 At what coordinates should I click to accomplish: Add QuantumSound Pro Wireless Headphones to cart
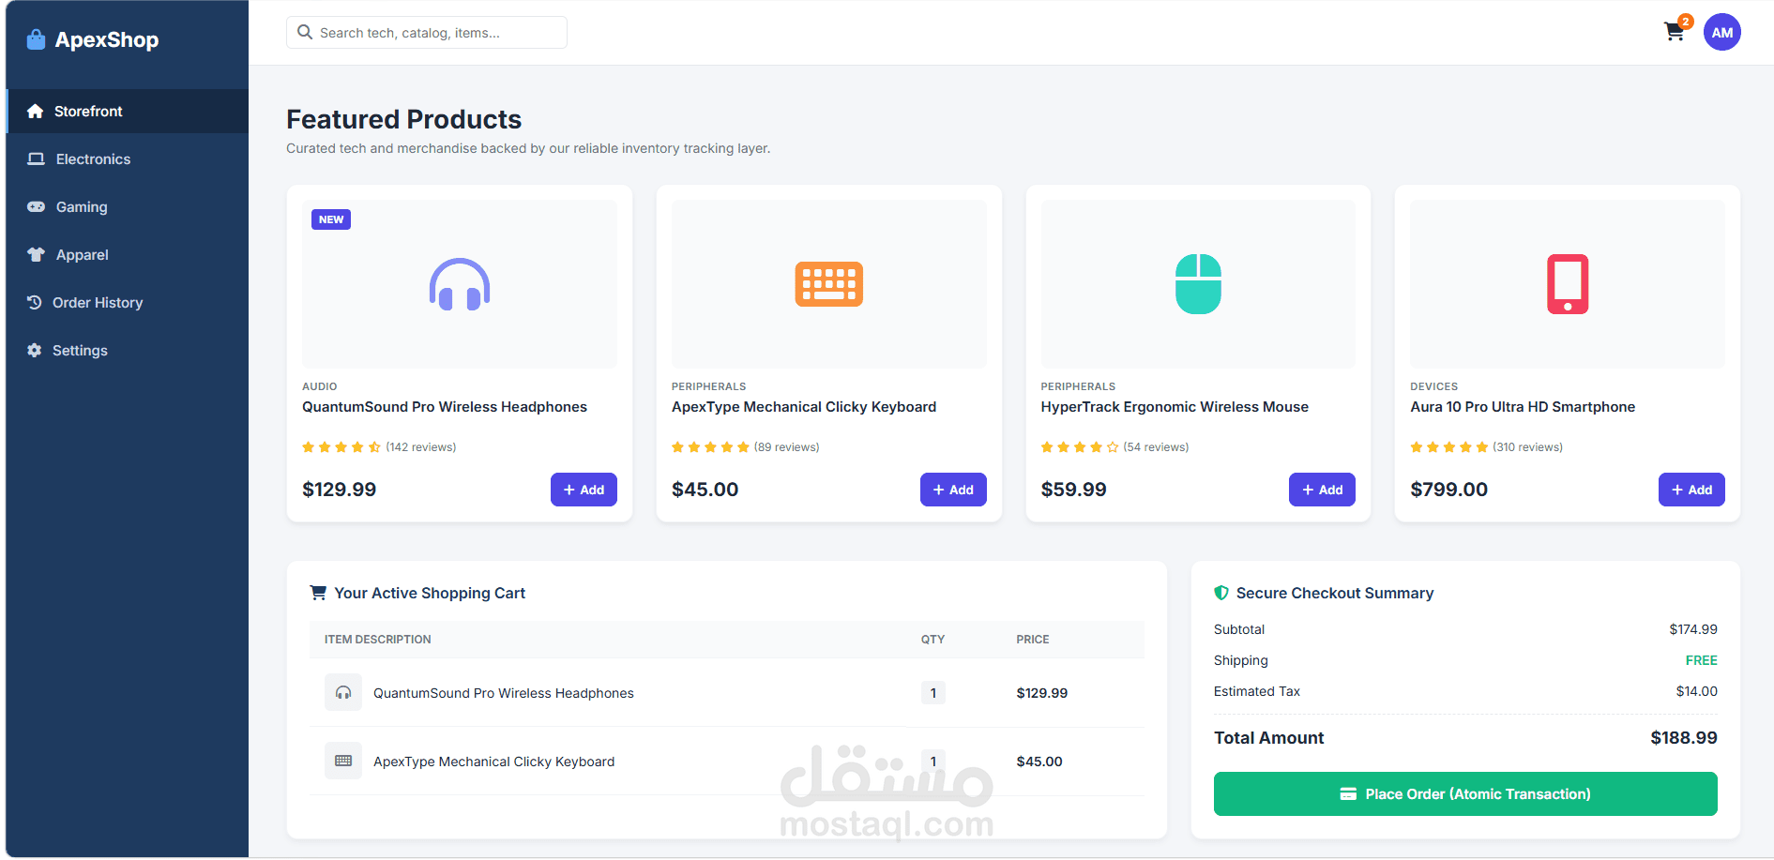point(584,490)
